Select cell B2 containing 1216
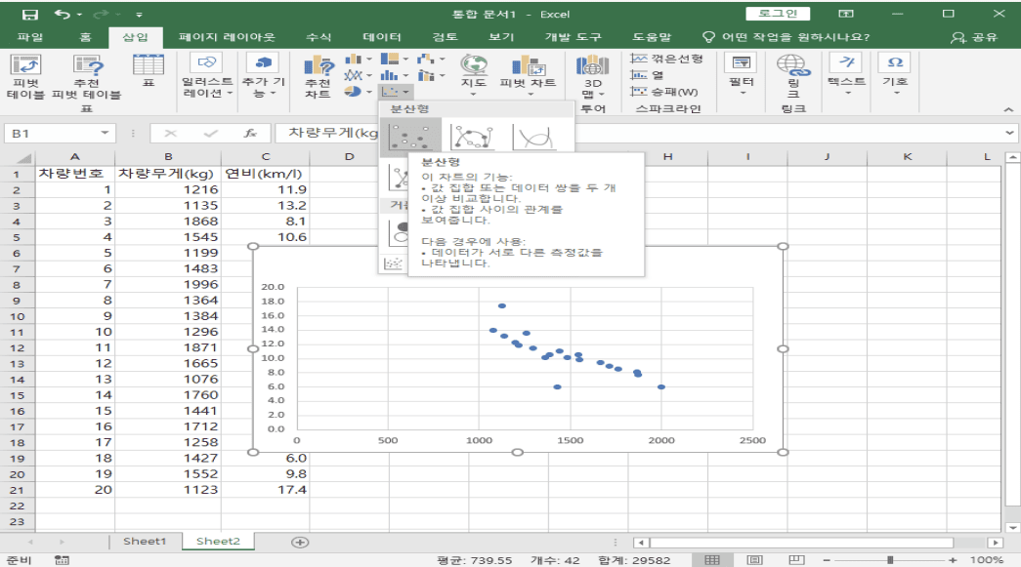1021x567 pixels. pos(168,189)
